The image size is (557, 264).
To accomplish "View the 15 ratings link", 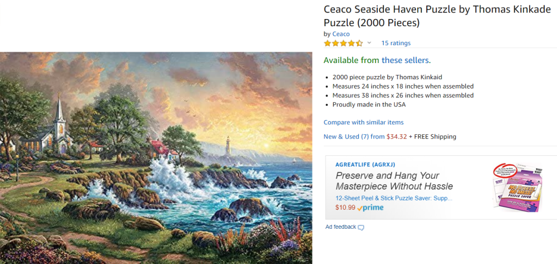I will pyautogui.click(x=396, y=43).
